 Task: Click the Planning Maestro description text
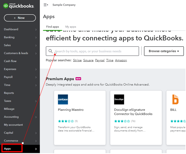pos(76,129)
